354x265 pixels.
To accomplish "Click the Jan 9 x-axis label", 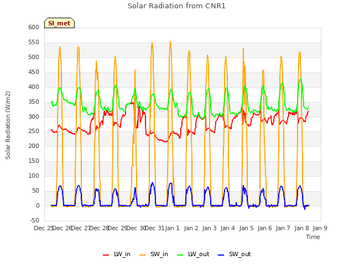I will (x=320, y=228).
